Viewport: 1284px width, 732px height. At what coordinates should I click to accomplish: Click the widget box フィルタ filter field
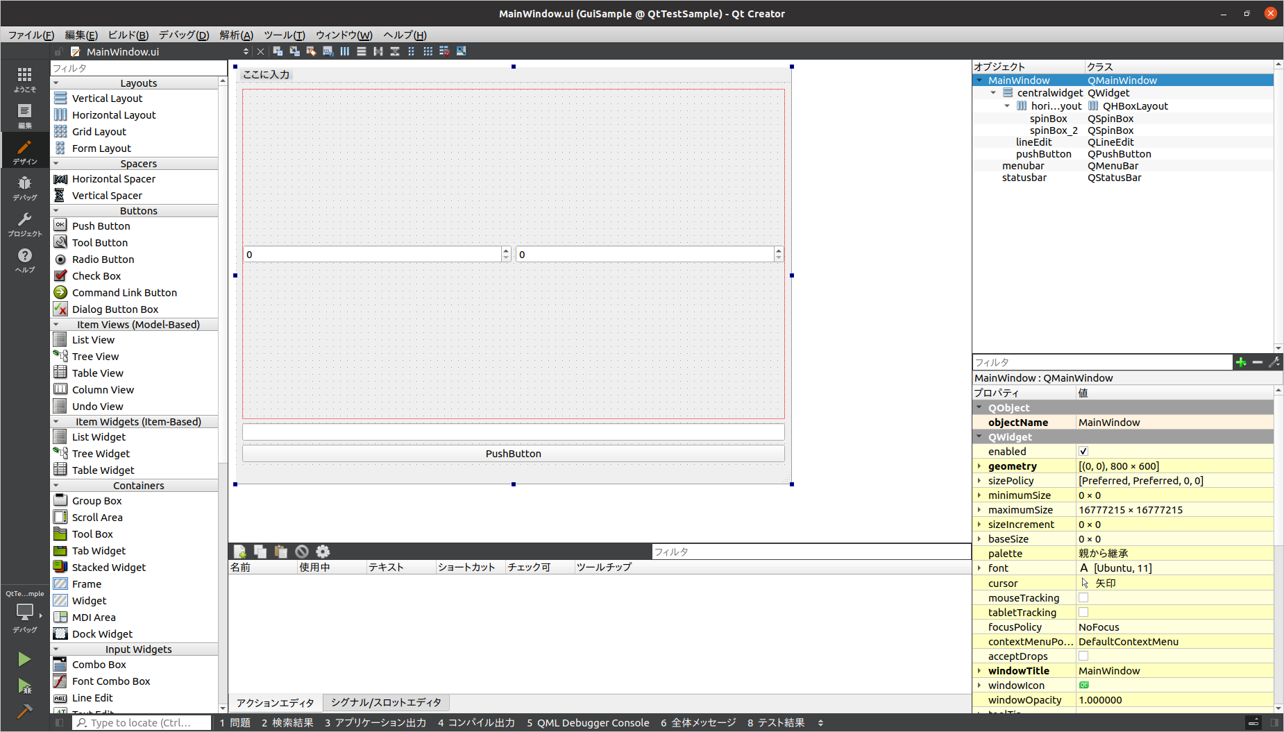[139, 68]
